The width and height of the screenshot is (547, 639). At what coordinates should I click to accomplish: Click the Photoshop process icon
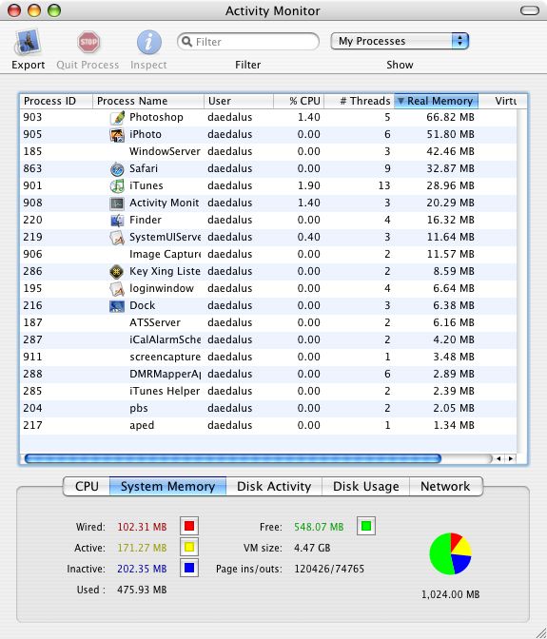pos(117,117)
